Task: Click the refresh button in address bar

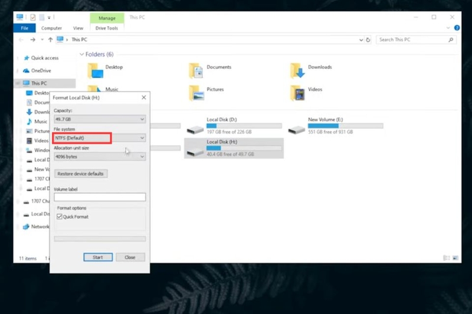Action: (x=368, y=39)
